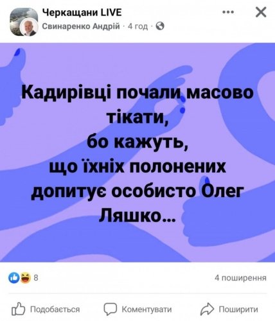This screenshot has height=321, width=275.
Task: Close the post with the X icon
Action: [261, 12]
